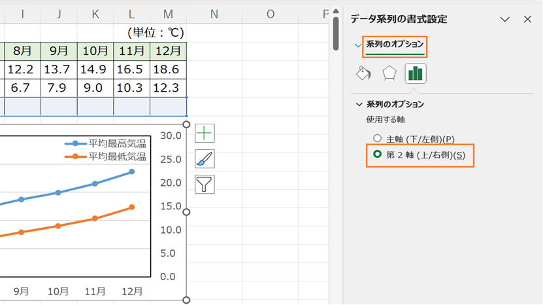The width and height of the screenshot is (543, 305).
Task: Click the 平均最低気温 legend entry
Action: [105, 156]
